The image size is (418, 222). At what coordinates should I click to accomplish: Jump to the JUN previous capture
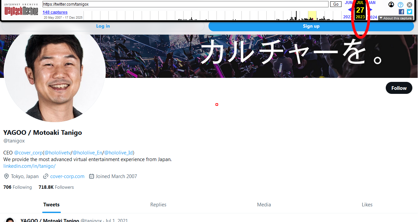pyautogui.click(x=348, y=3)
